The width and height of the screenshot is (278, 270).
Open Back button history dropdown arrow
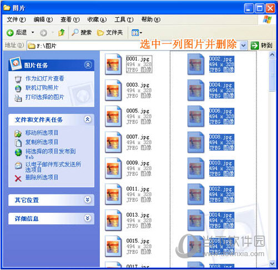[33, 33]
